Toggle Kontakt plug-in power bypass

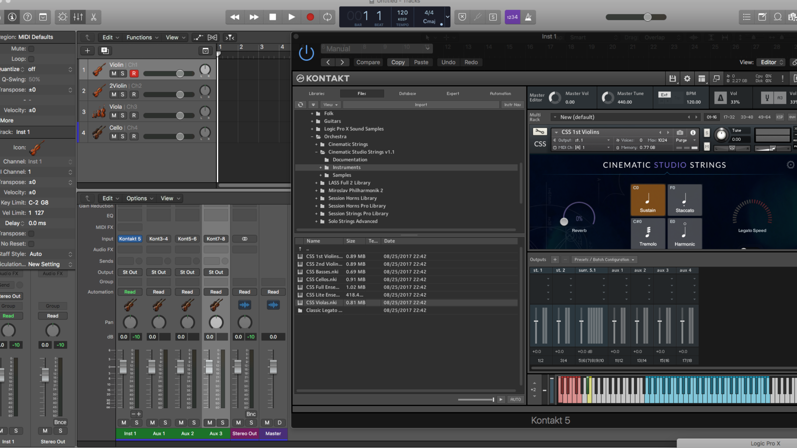[x=306, y=53]
